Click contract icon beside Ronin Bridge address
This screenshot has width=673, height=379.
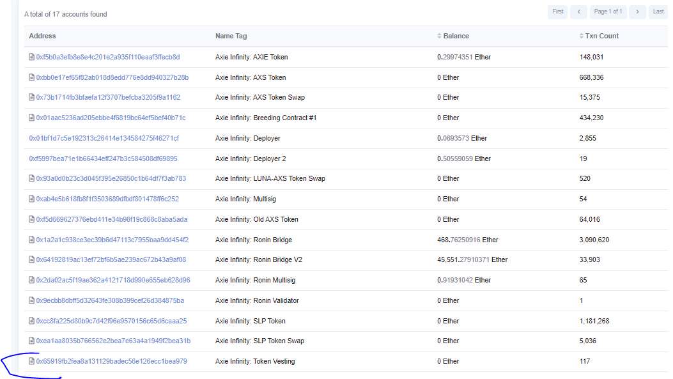31,240
